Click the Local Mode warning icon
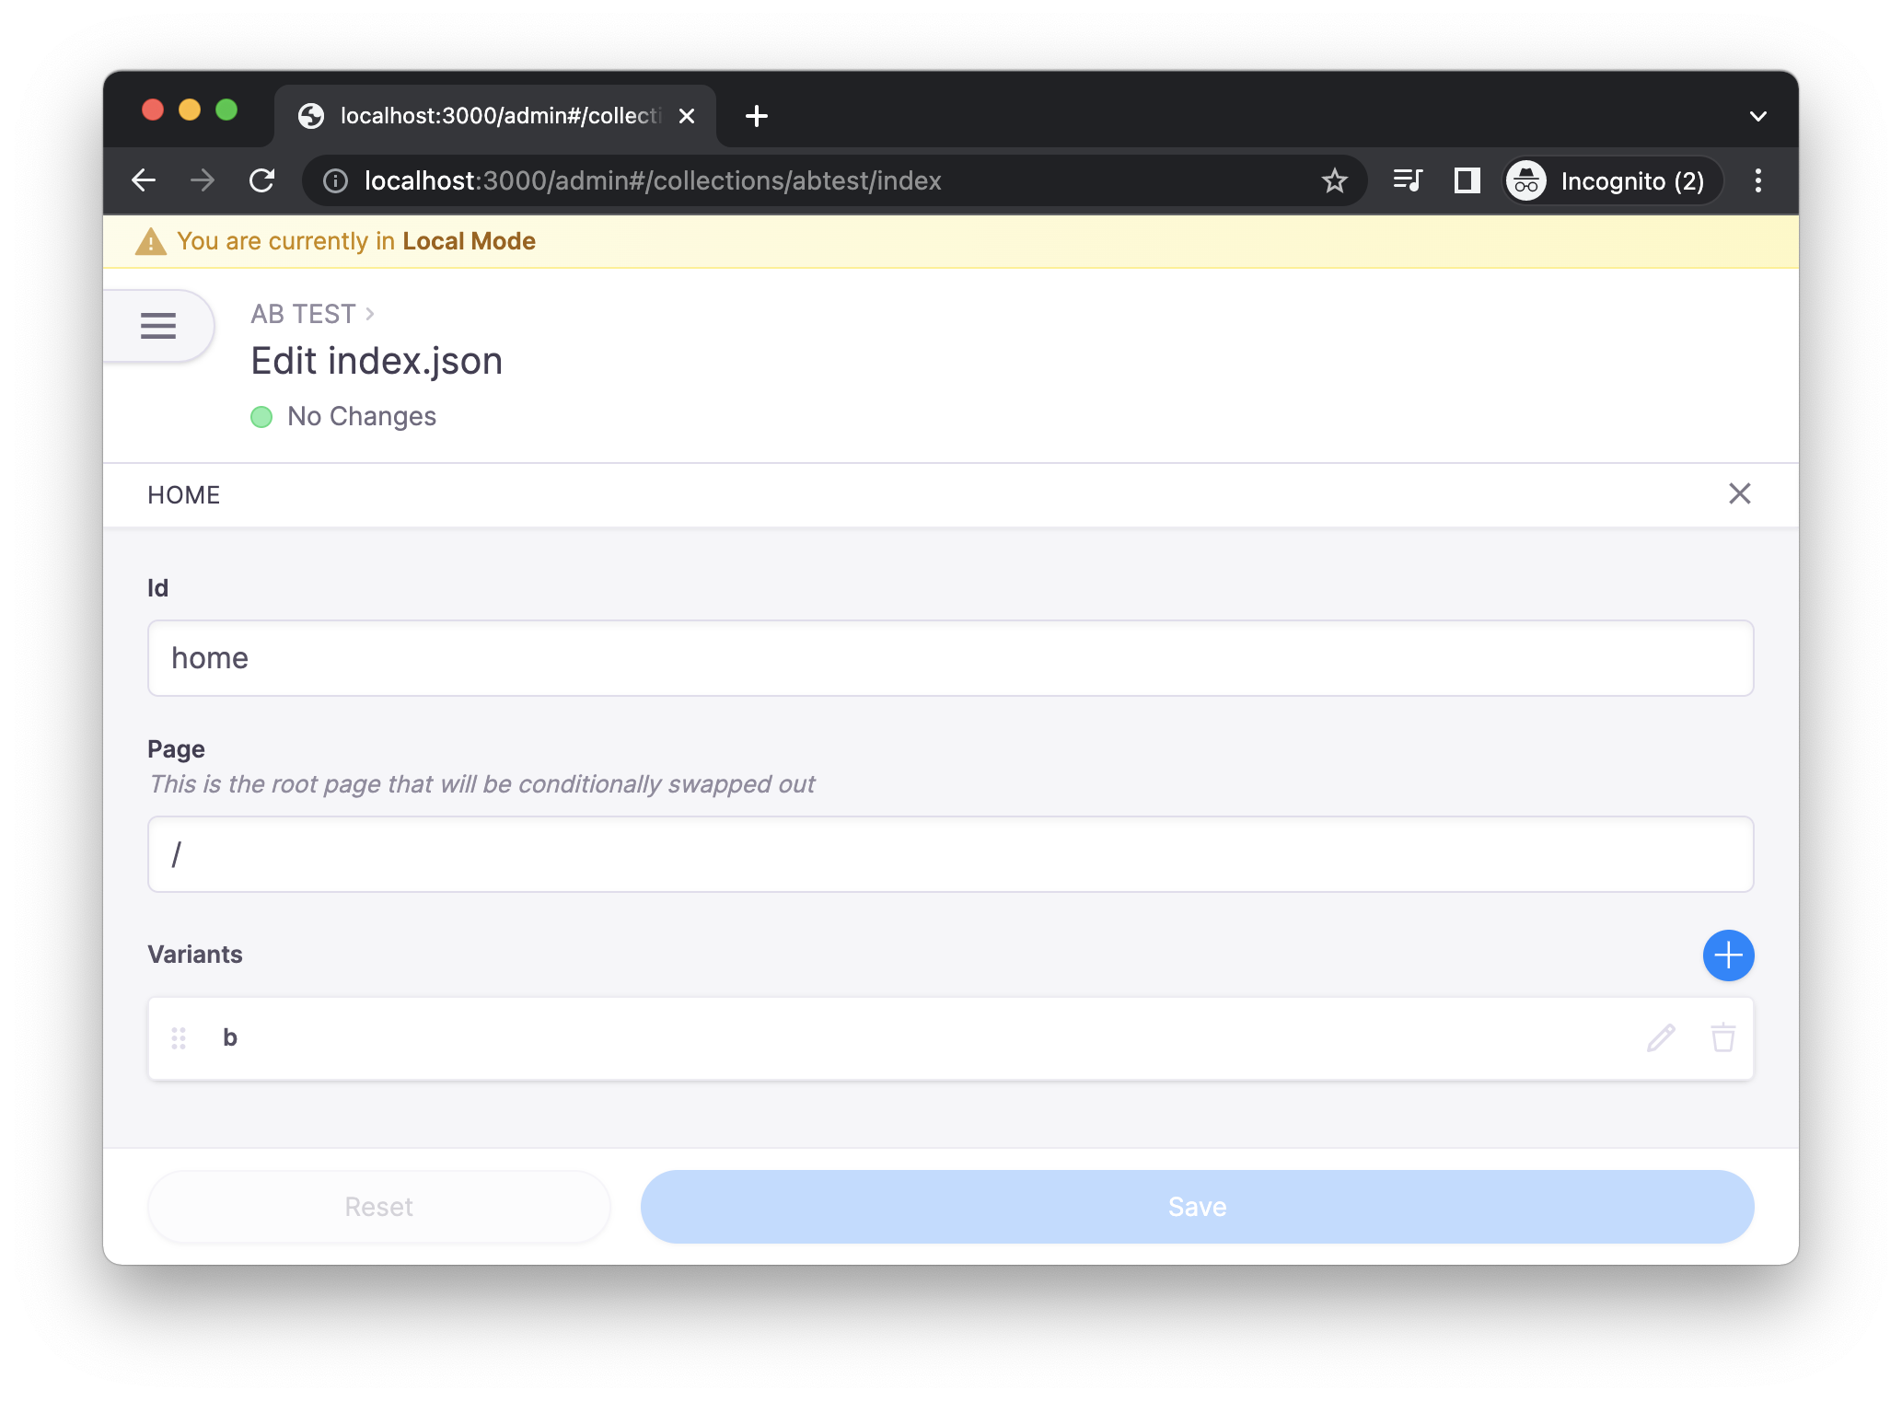This screenshot has height=1401, width=1902. [150, 241]
